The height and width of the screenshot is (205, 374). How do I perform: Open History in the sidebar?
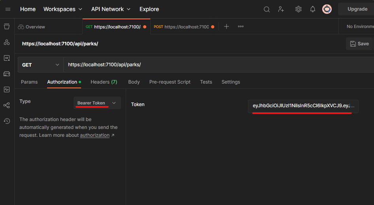tap(7, 121)
